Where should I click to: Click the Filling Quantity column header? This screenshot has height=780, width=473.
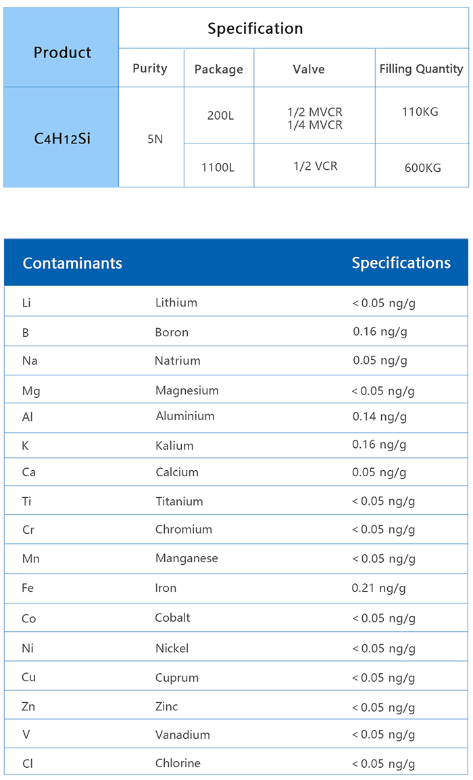(421, 68)
